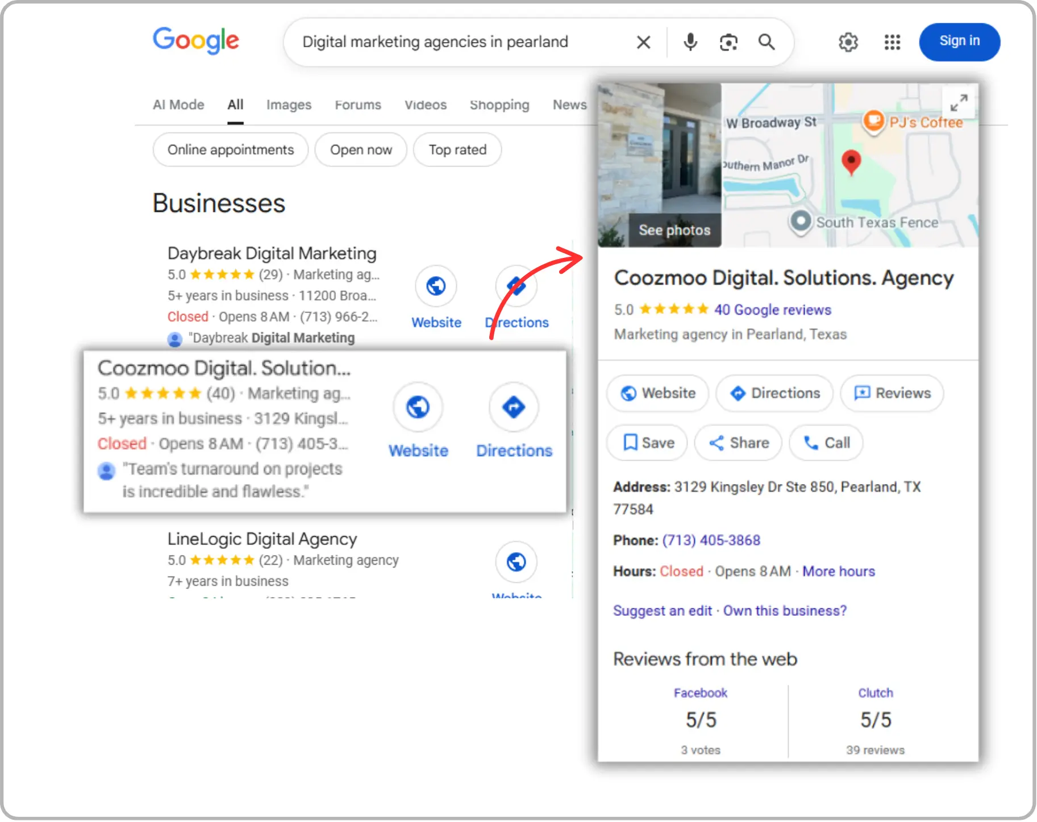This screenshot has height=822, width=1037.
Task: Open Coozmoo listing Website globe icon
Action: coord(418,407)
